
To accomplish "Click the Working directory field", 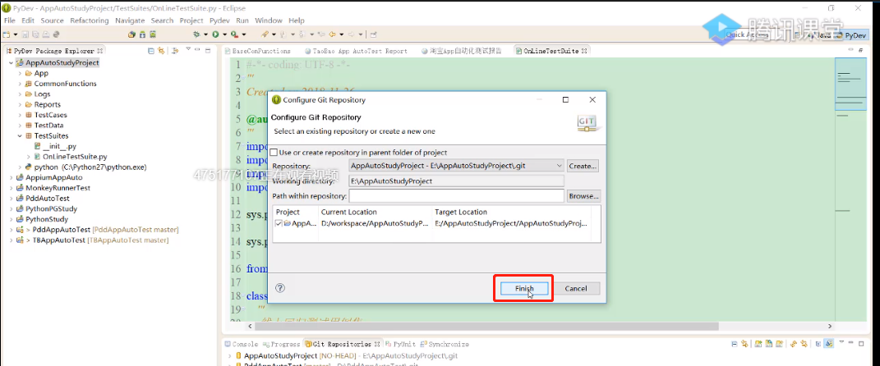I will 456,181.
